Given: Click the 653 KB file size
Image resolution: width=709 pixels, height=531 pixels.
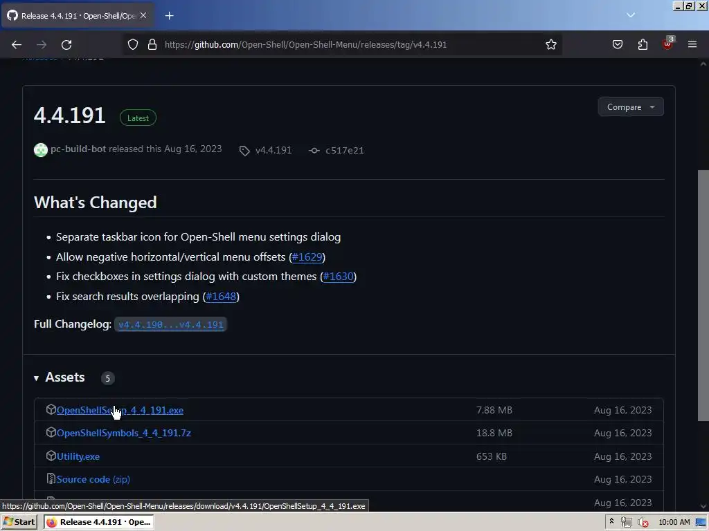Looking at the screenshot, I should (492, 456).
